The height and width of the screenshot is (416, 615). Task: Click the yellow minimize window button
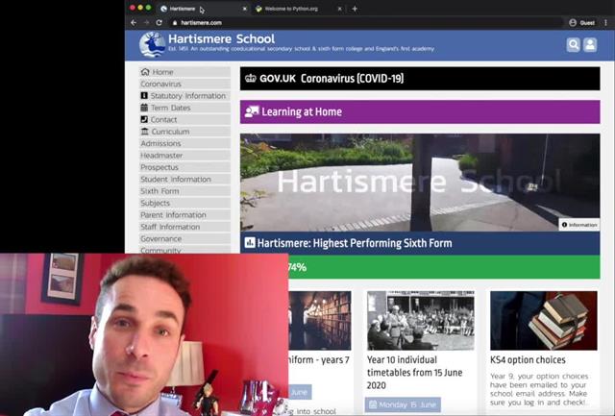pos(140,8)
